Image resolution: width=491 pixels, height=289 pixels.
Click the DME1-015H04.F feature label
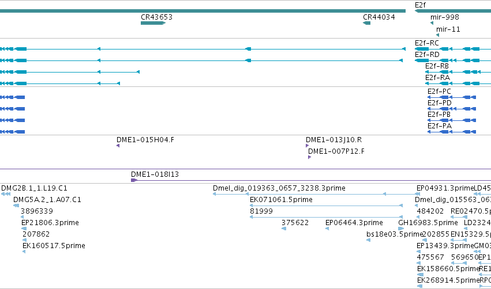point(145,140)
